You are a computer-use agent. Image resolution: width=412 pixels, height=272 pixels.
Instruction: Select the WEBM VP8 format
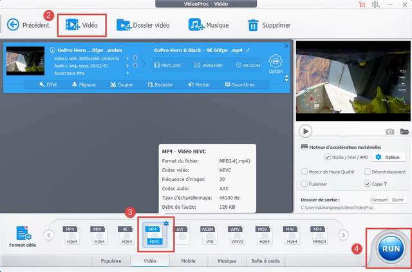pos(209,235)
